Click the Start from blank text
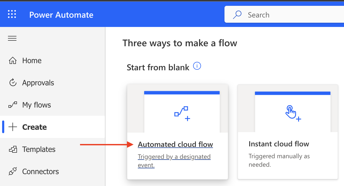The image size is (344, 186). (x=158, y=67)
